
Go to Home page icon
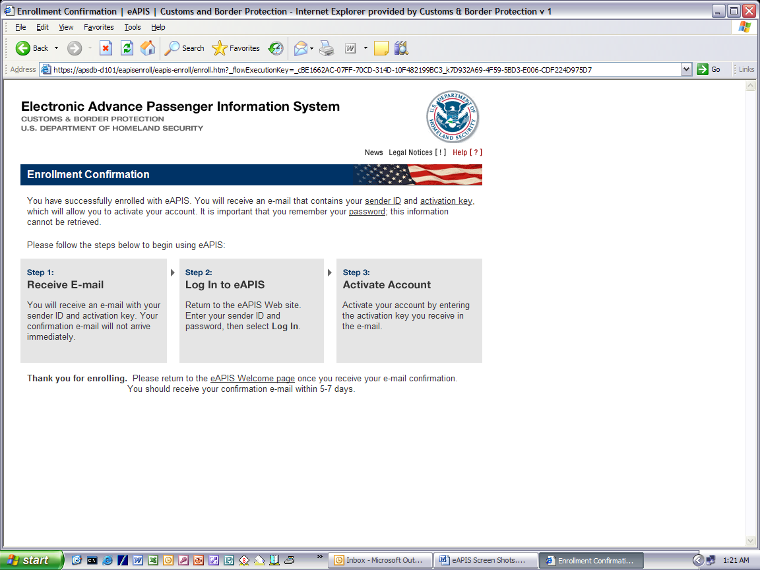click(148, 48)
